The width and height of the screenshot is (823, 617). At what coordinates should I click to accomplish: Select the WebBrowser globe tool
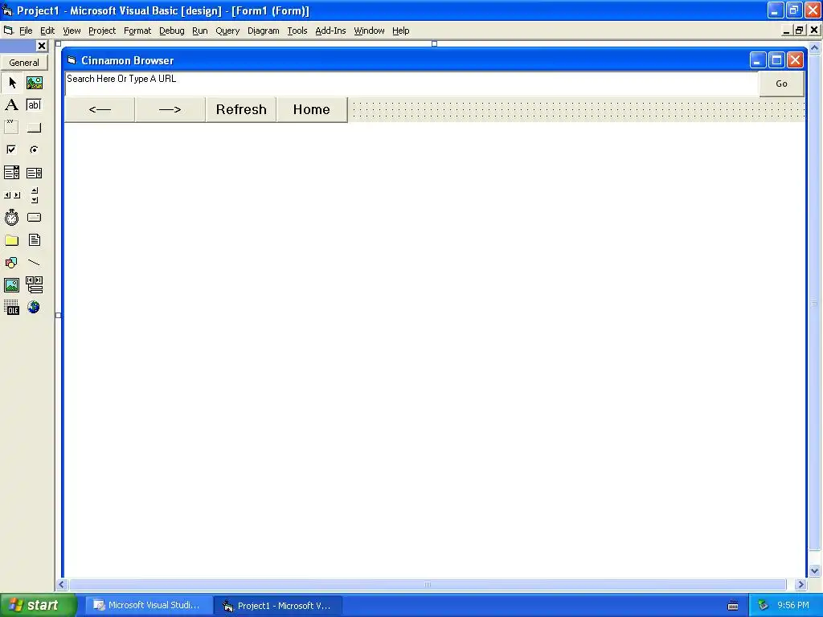coord(34,308)
